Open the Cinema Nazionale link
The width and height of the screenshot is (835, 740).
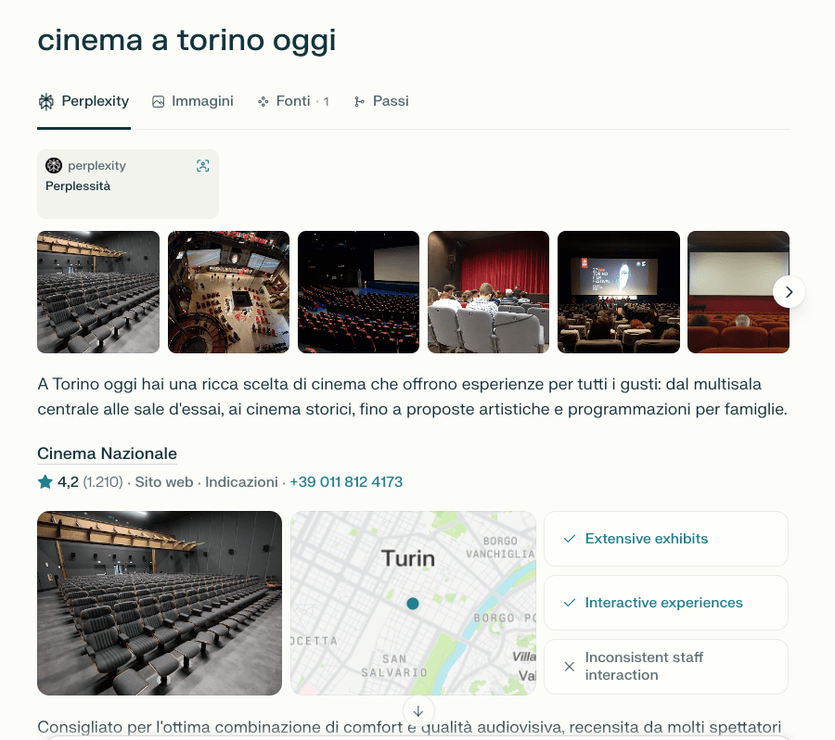coord(107,453)
